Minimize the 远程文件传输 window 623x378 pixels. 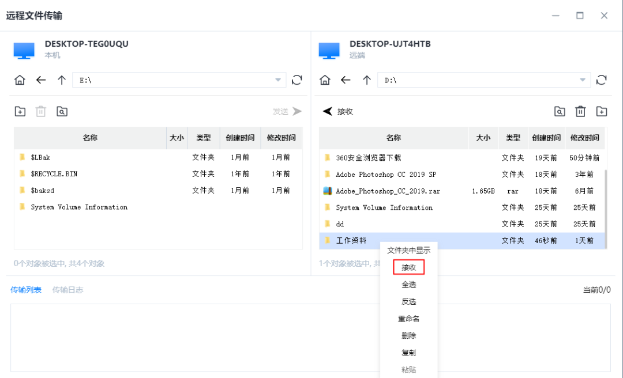(556, 16)
